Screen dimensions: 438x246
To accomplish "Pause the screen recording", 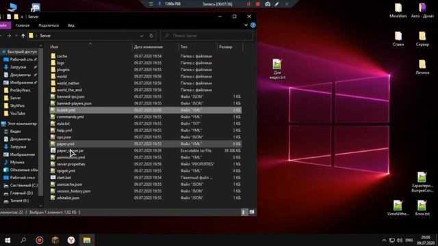I will point(248,4).
